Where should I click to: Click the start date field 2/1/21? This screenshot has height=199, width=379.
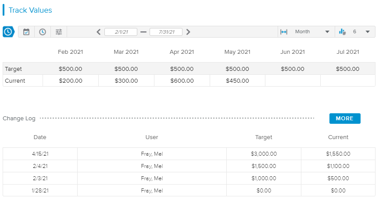(x=121, y=32)
